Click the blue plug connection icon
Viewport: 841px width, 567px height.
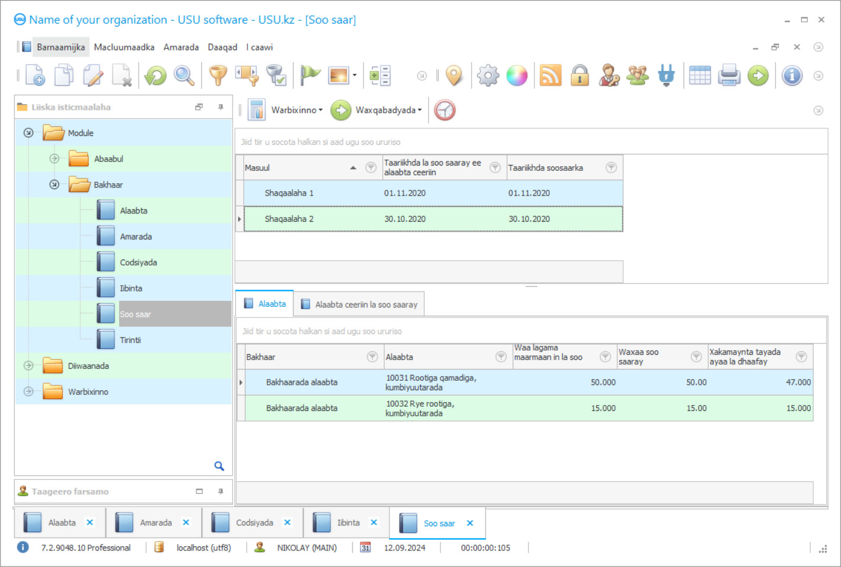point(666,76)
